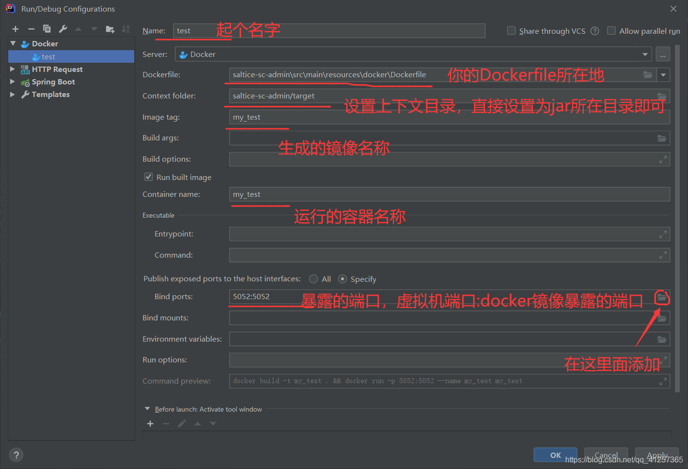Copy the selected configuration

pyautogui.click(x=47, y=29)
